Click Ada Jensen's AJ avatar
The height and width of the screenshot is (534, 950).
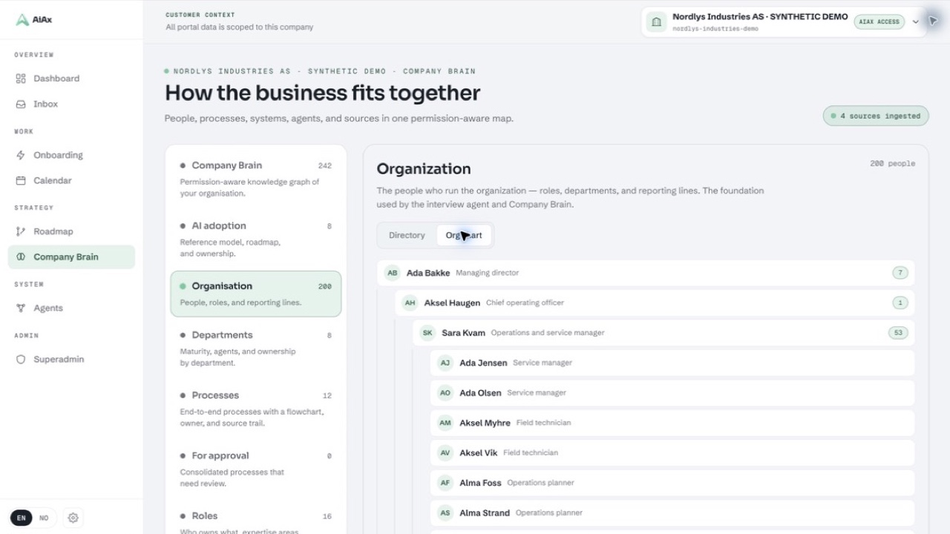(445, 363)
